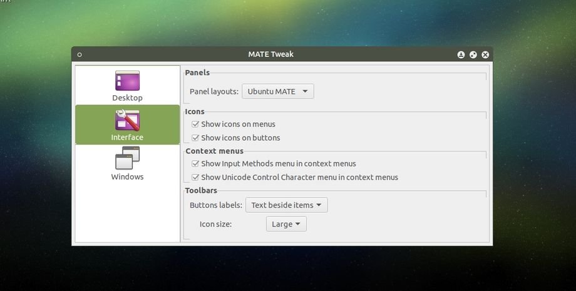Maximize the MATE Tweak window
Viewport: 576px width, 291px height.
(473, 54)
